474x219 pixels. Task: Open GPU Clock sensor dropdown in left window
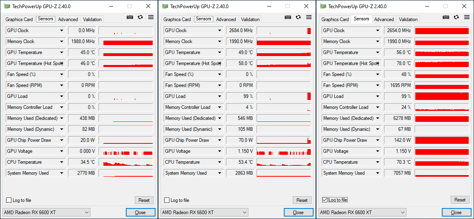pos(61,30)
